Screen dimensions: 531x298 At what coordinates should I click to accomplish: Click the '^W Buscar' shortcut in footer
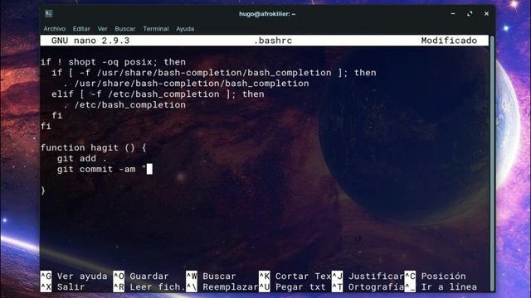click(x=211, y=276)
